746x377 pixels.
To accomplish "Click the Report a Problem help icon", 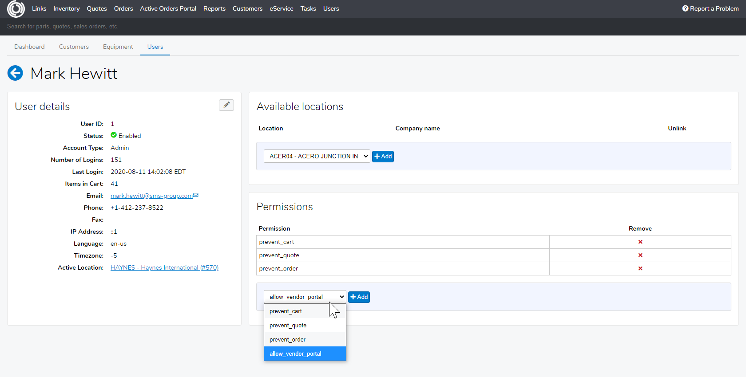I will 685,8.
